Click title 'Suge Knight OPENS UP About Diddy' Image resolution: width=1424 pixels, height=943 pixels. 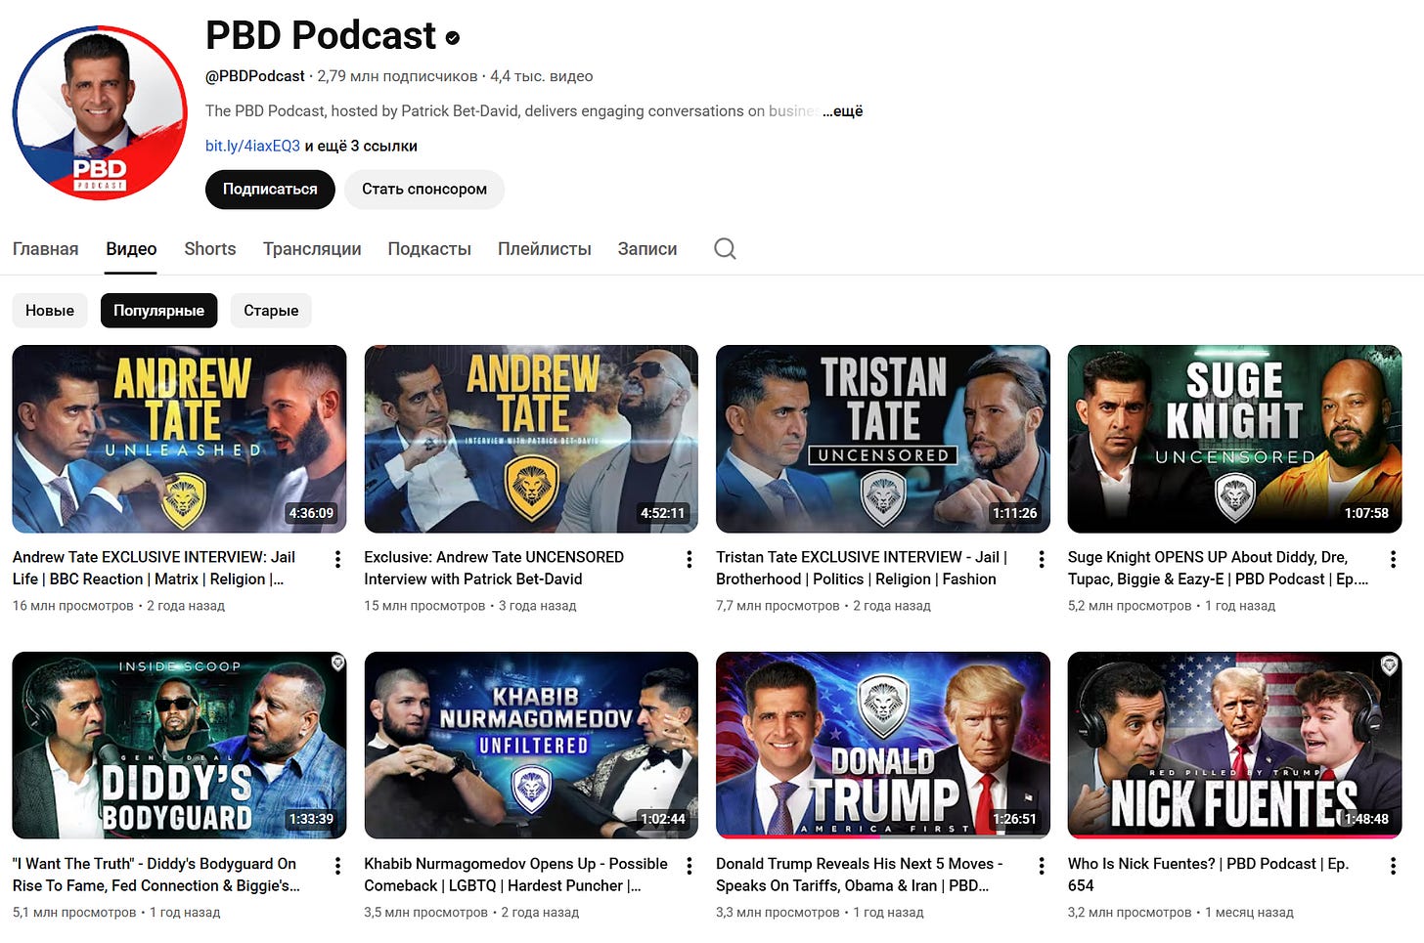click(x=1218, y=568)
